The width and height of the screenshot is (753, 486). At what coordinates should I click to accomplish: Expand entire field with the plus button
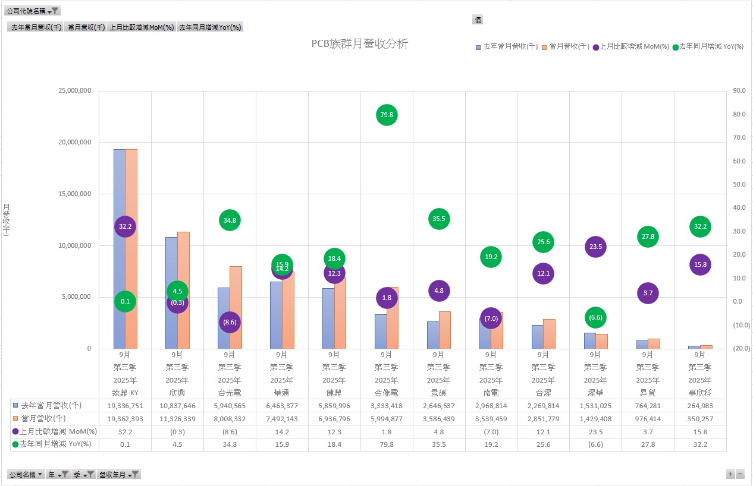coord(730,474)
